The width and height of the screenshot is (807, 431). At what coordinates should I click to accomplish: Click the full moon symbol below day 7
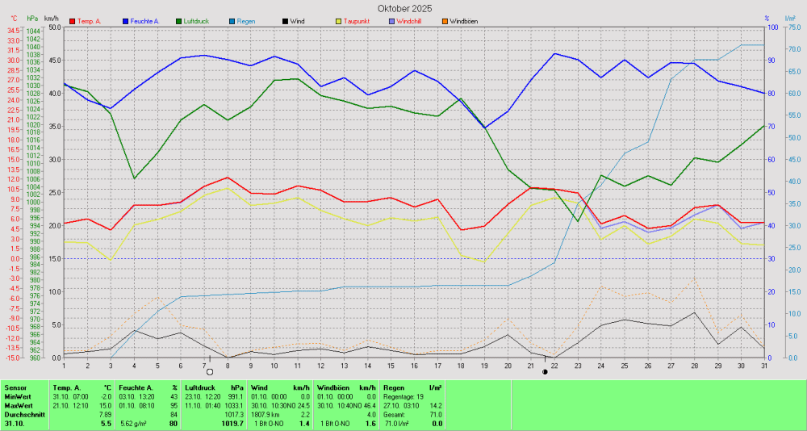pos(210,372)
